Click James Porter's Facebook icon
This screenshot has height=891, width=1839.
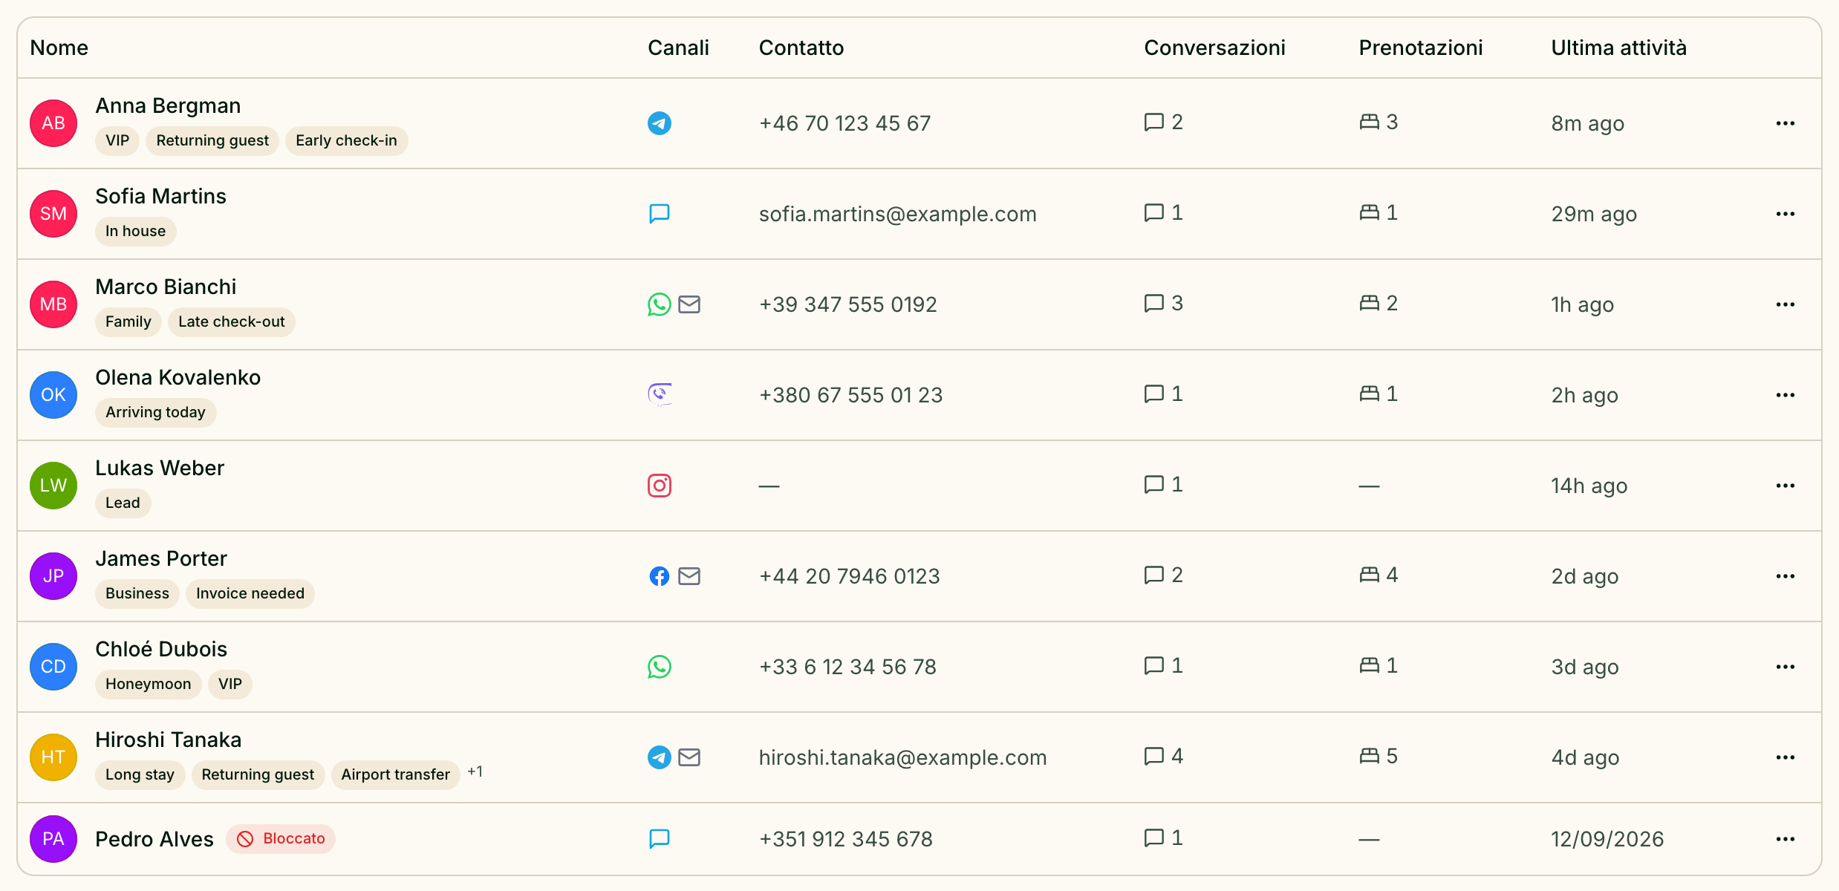660,576
